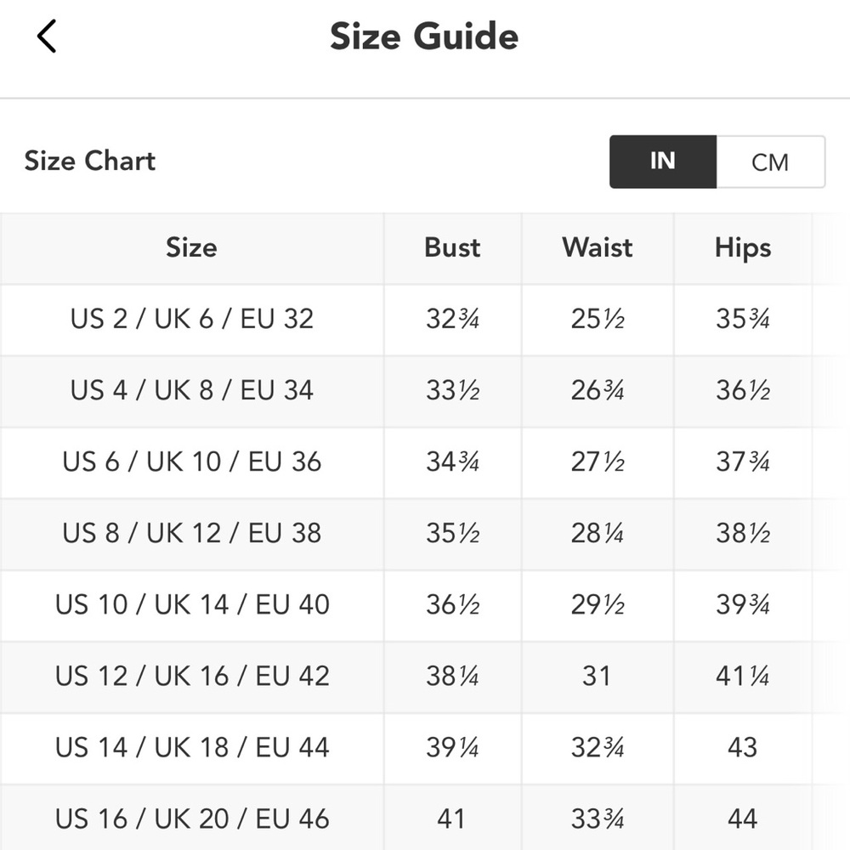The width and height of the screenshot is (850, 850).
Task: Select the US 2 / UK 6 / EU 32 row
Action: click(425, 320)
